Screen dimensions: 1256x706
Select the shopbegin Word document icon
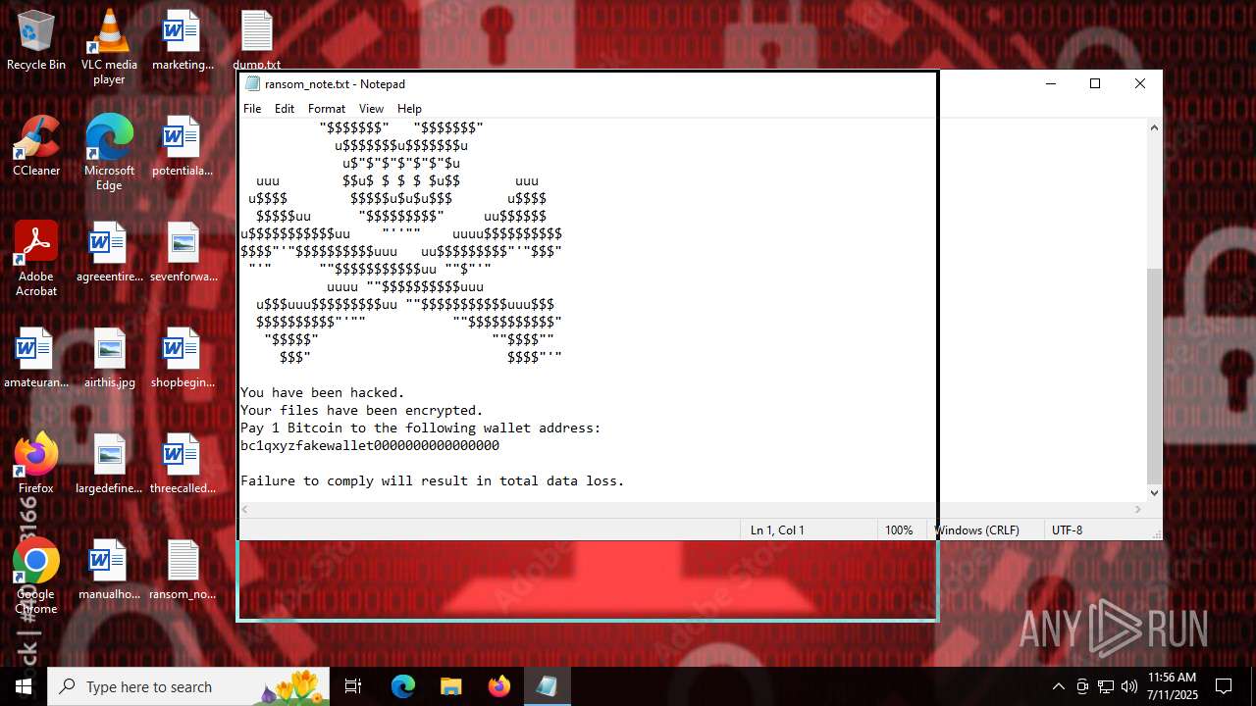[x=183, y=358]
